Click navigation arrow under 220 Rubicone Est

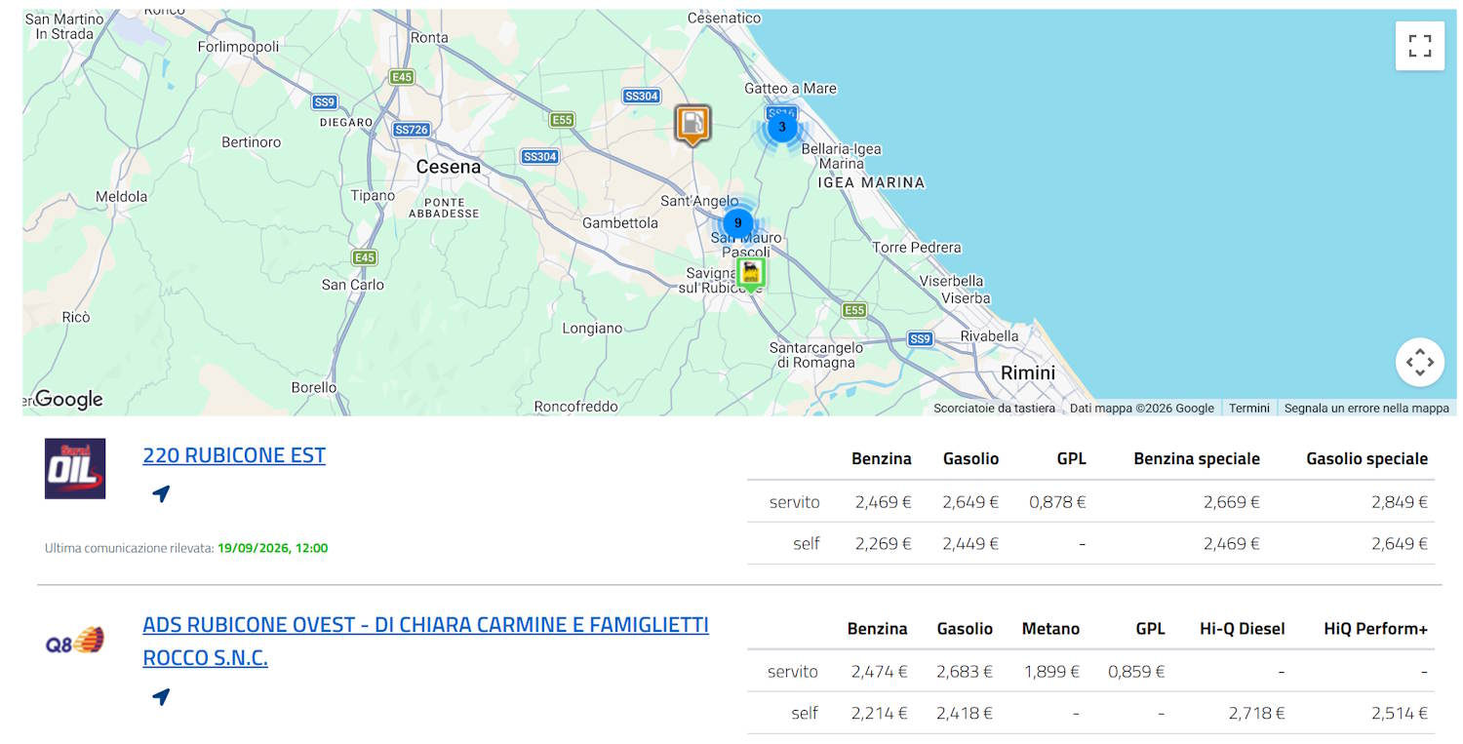(x=161, y=494)
